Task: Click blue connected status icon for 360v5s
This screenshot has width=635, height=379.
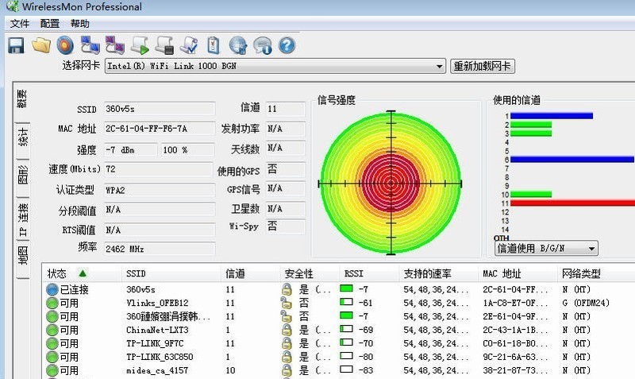Action: [x=52, y=289]
